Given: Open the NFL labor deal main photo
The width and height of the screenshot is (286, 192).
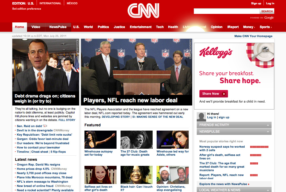Looking at the screenshot, I should tap(136, 67).
